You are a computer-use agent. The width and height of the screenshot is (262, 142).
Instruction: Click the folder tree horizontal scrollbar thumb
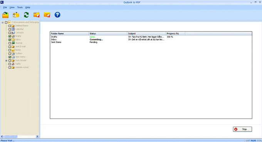pos(10,137)
